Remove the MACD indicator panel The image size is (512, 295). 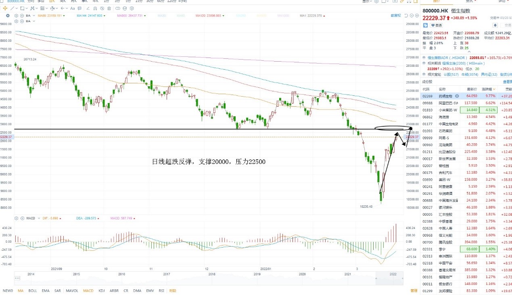tap(22, 218)
